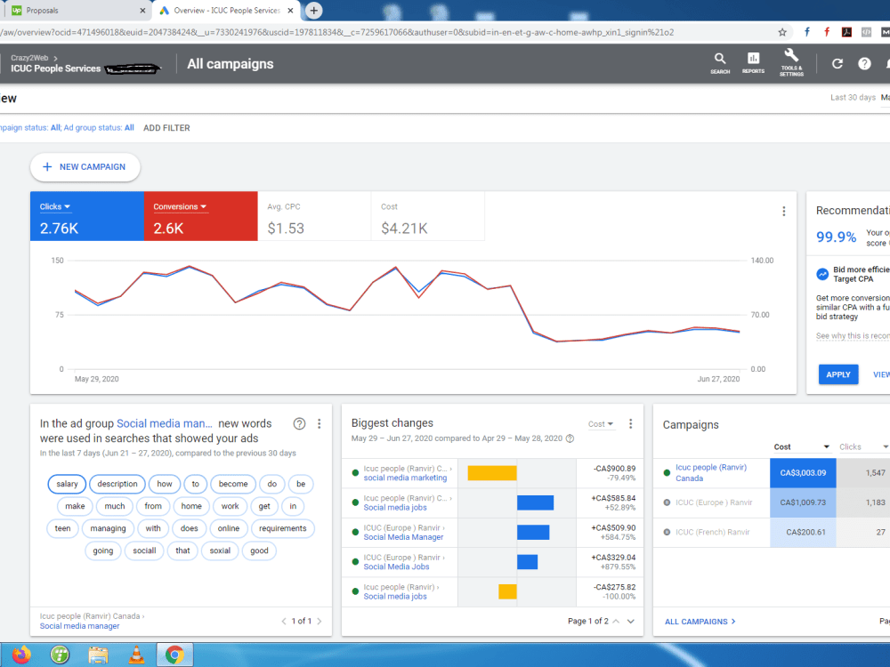
Task: Click 'See why this is recommended' link
Action: pyautogui.click(x=853, y=336)
